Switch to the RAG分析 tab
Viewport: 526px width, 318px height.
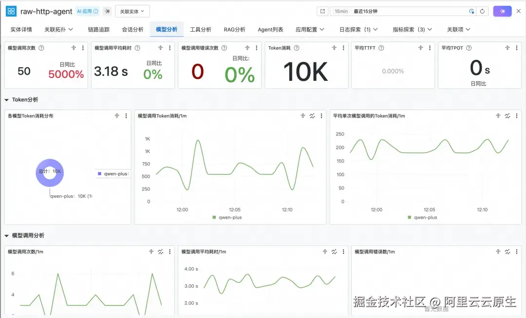234,30
